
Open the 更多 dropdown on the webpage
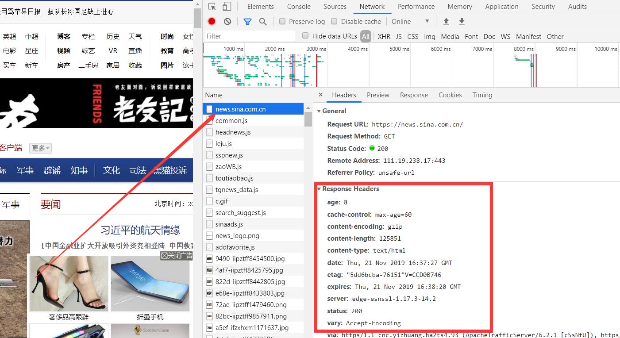click(40, 148)
